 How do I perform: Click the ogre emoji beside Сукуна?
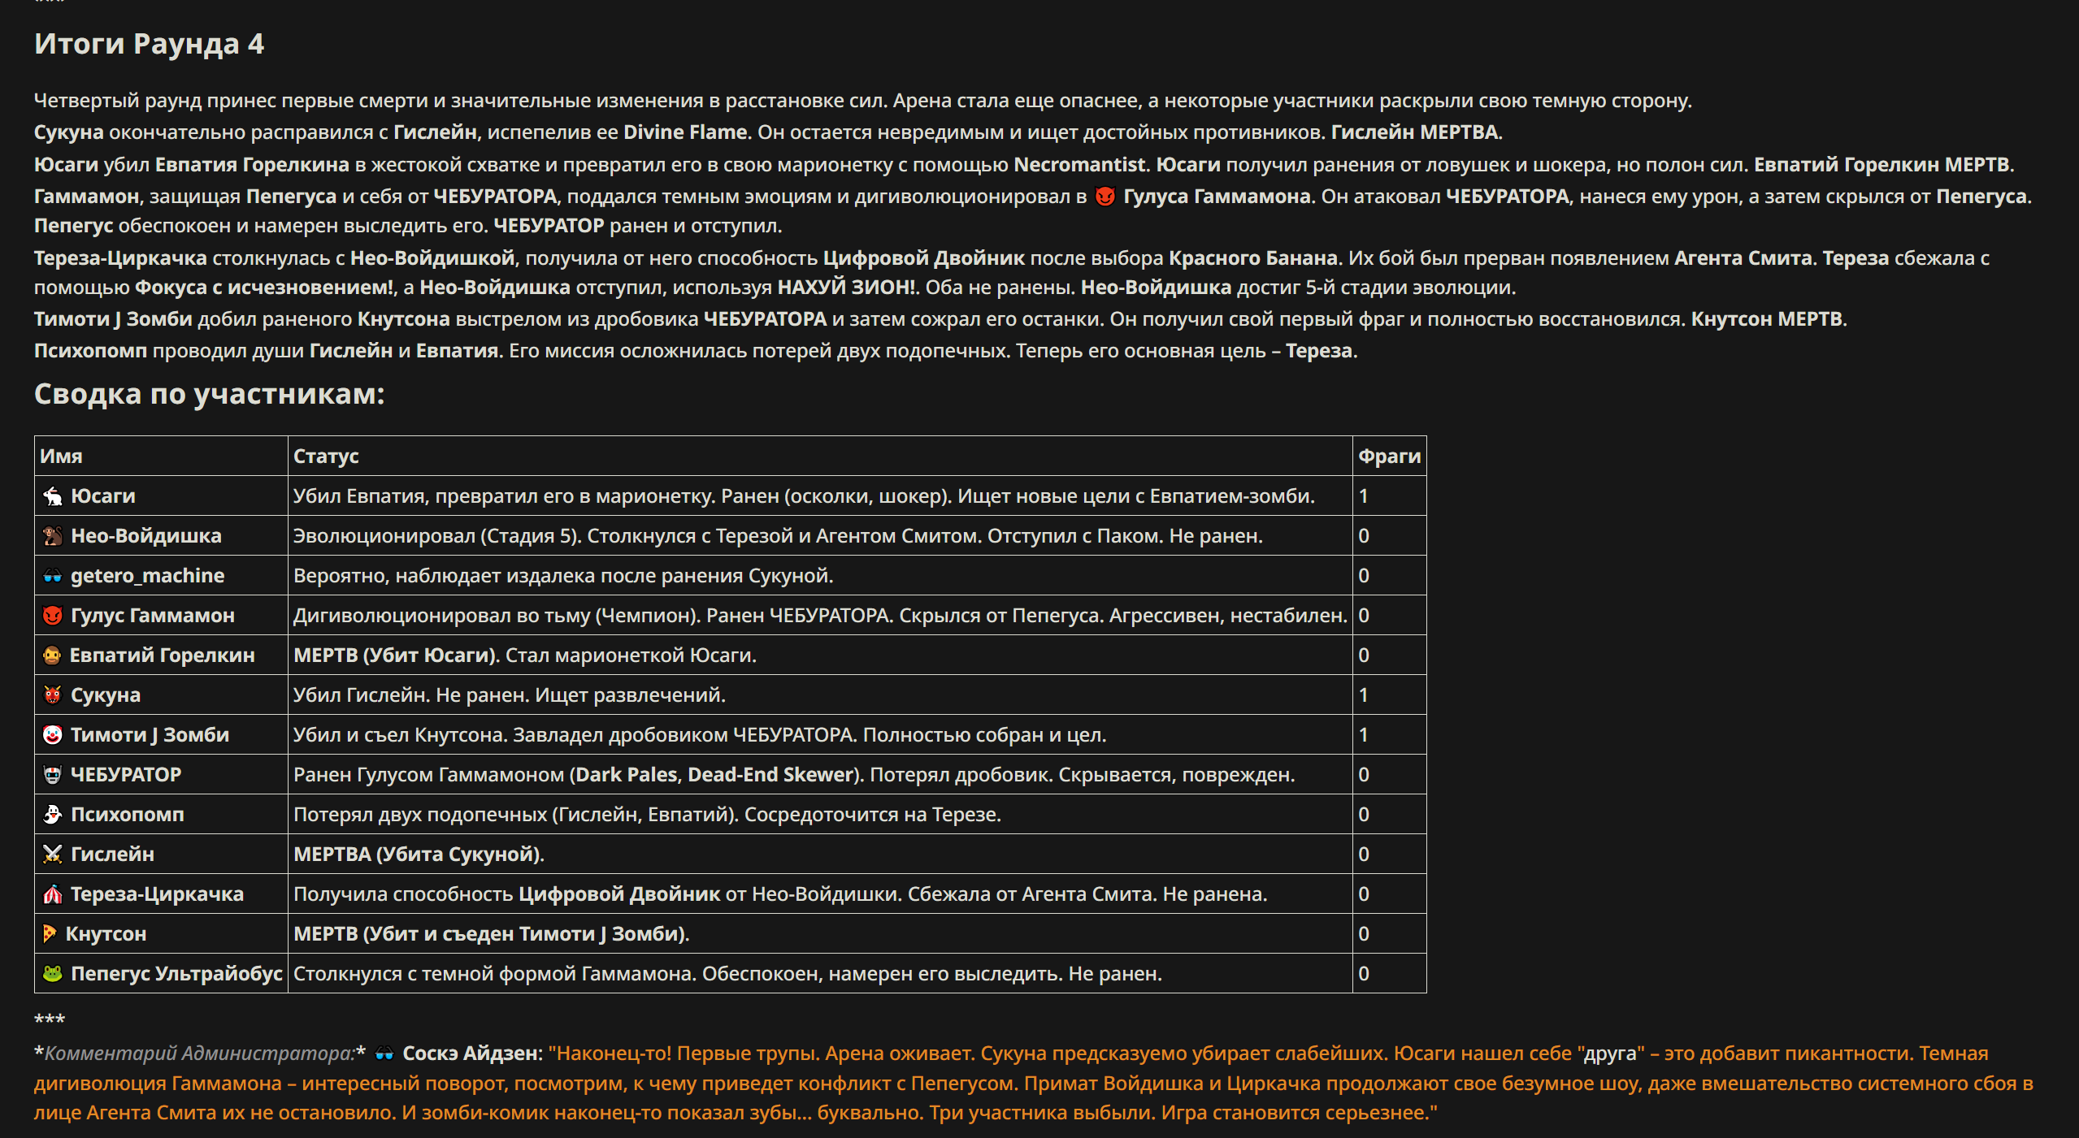point(53,695)
